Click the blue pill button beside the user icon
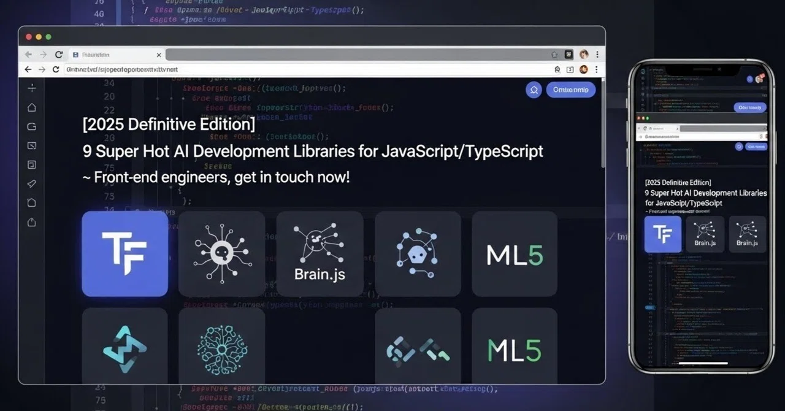Image resolution: width=785 pixels, height=411 pixels. point(570,90)
